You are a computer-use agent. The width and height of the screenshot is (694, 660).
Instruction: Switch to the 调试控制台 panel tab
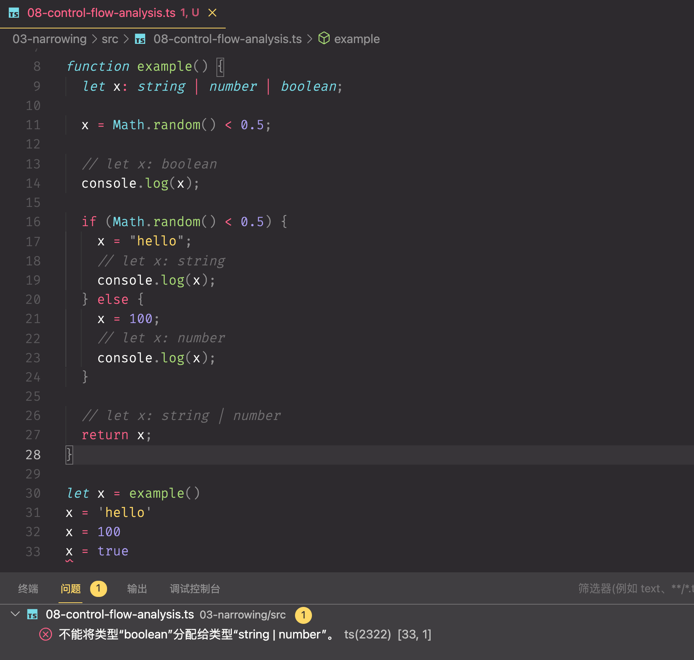click(x=195, y=588)
